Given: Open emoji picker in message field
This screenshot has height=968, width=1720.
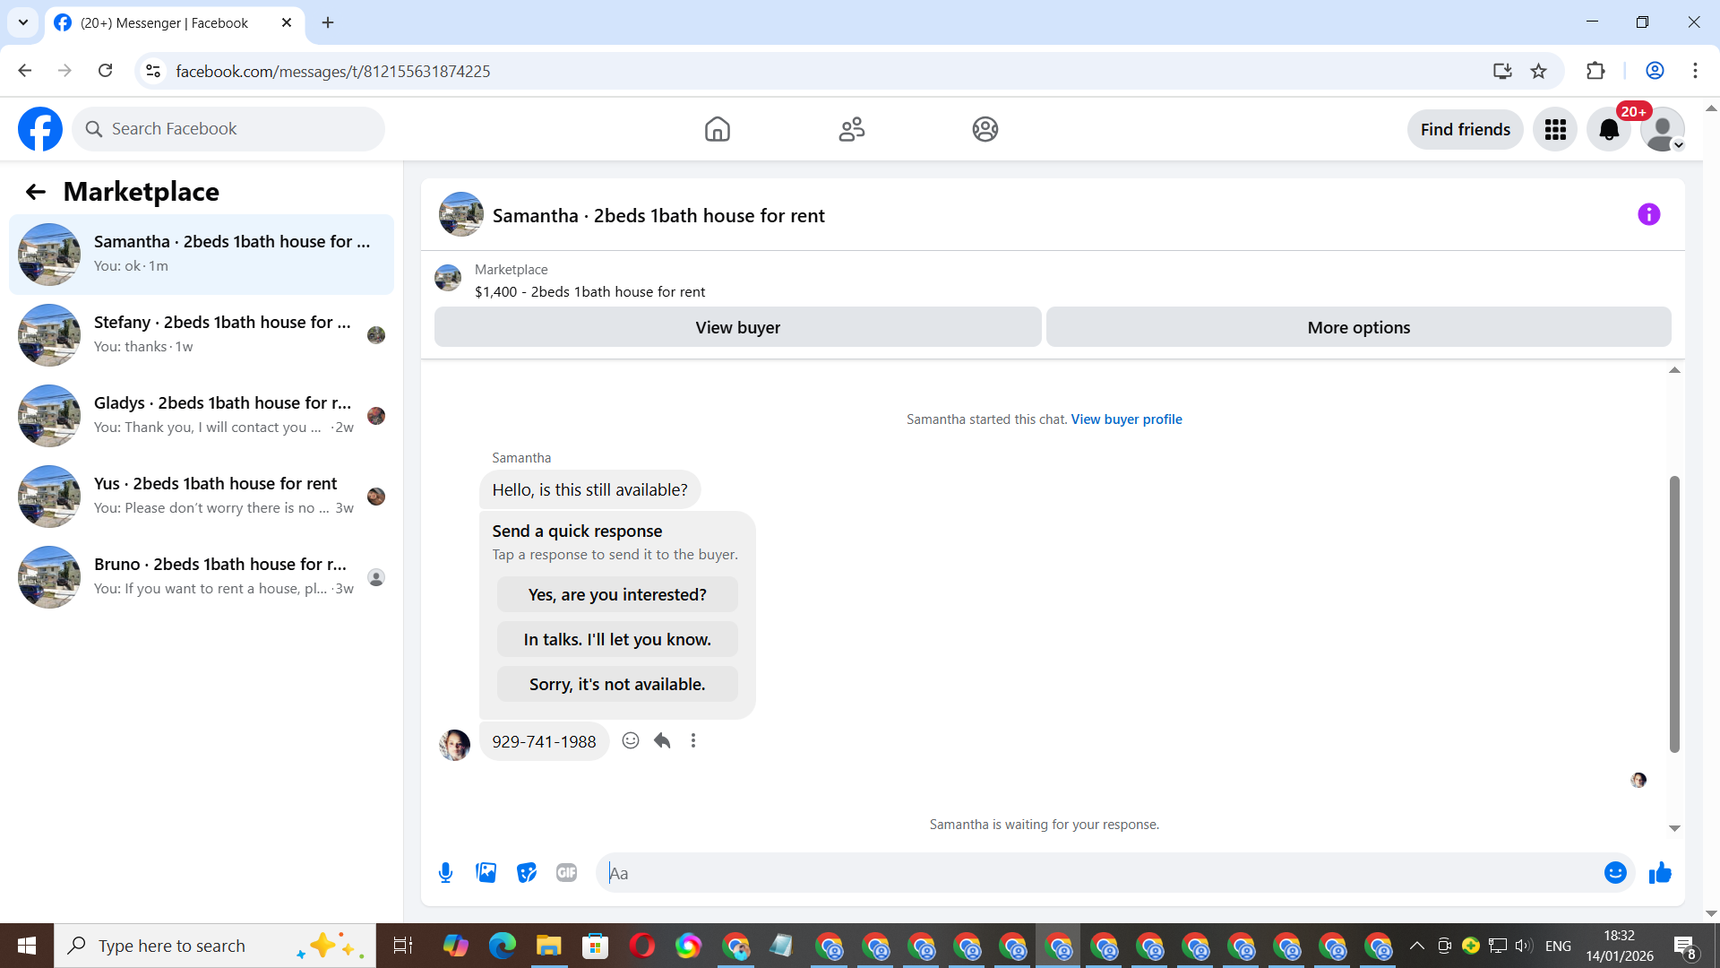Looking at the screenshot, I should point(1614,872).
